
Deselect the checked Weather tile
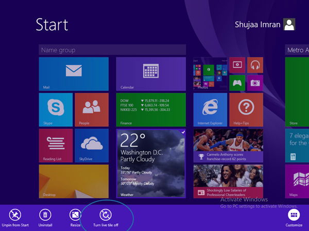151,163
